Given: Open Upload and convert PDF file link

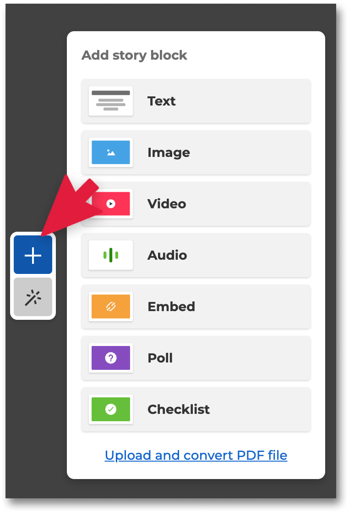Looking at the screenshot, I should click(x=196, y=455).
